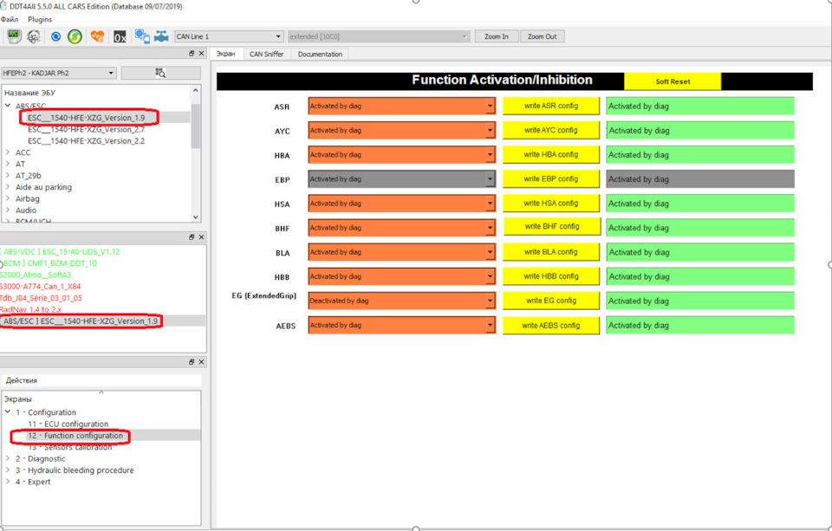Open the HSA state dropdown
This screenshot has width=832, height=531.
401,204
